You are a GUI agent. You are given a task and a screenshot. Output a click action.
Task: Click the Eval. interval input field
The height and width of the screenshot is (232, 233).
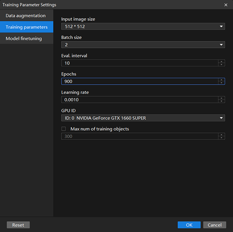[x=140, y=63]
